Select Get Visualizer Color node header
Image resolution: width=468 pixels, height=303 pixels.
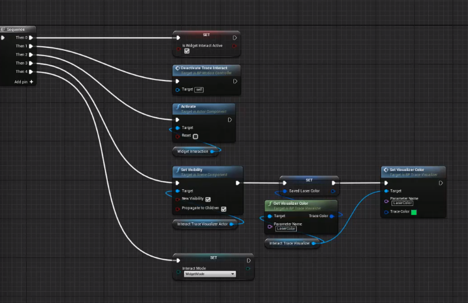(302, 205)
